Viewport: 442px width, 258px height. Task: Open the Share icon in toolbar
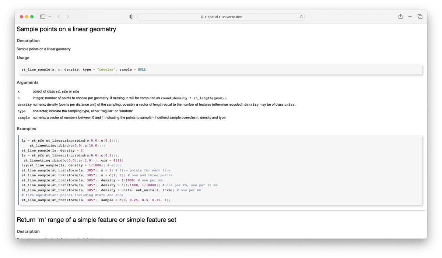point(400,17)
